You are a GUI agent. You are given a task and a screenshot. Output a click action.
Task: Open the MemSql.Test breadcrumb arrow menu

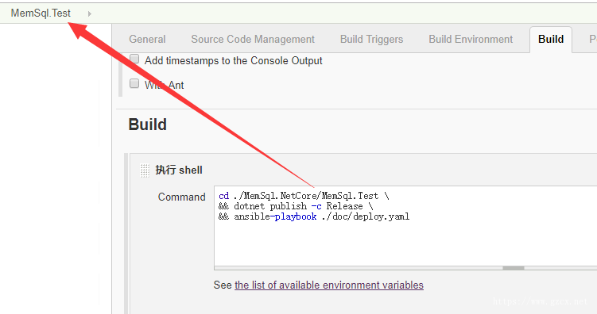coord(90,13)
